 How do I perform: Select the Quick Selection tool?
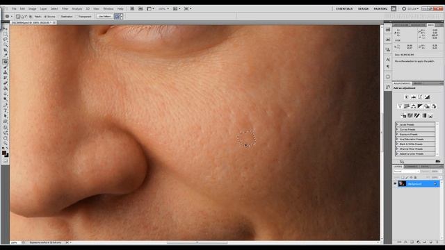click(x=6, y=44)
